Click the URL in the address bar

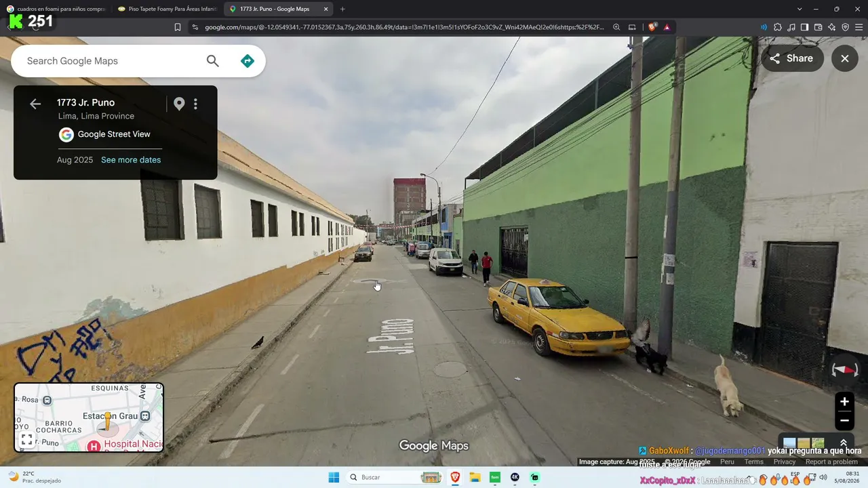(404, 27)
